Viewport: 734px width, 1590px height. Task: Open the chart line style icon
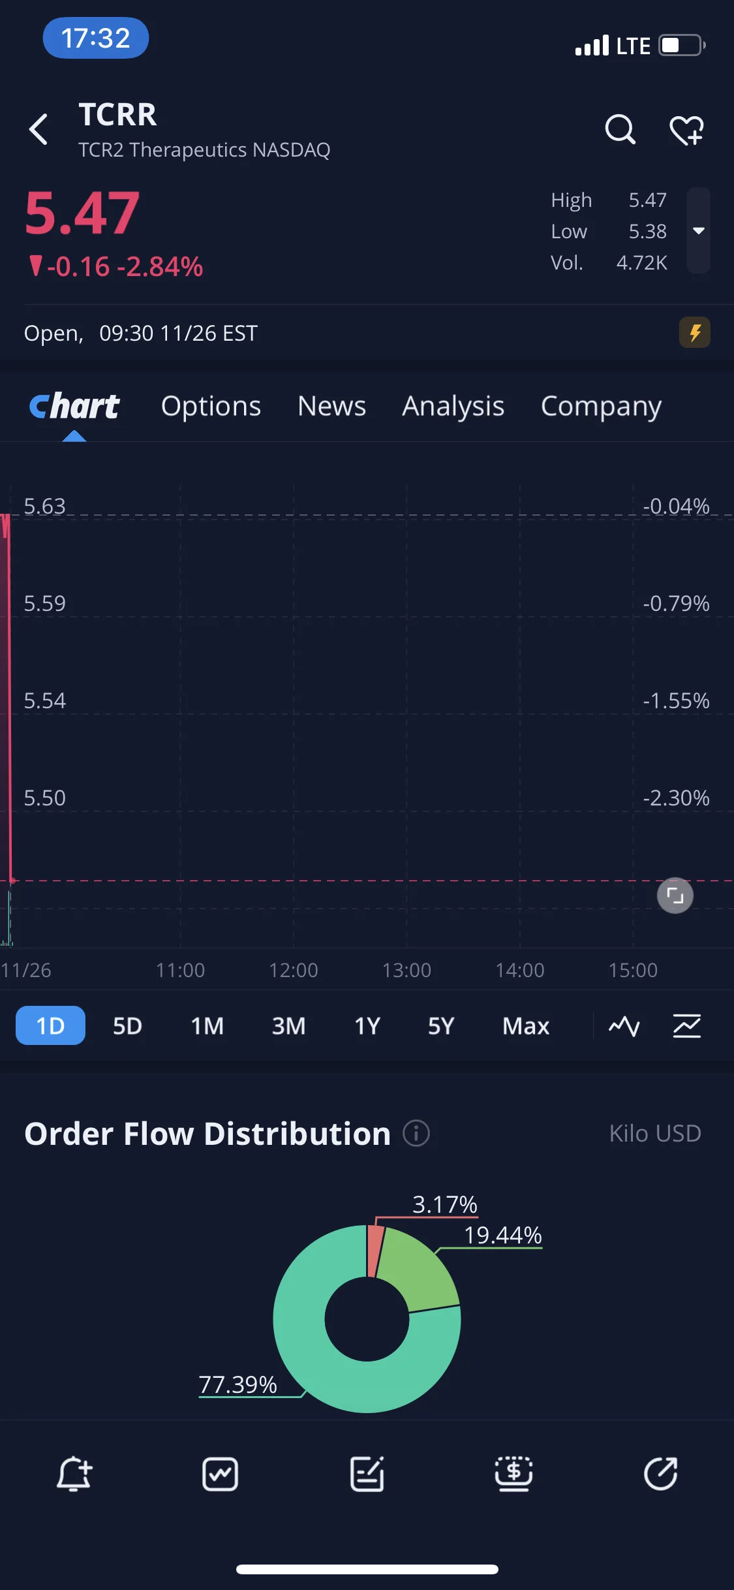pos(624,1025)
